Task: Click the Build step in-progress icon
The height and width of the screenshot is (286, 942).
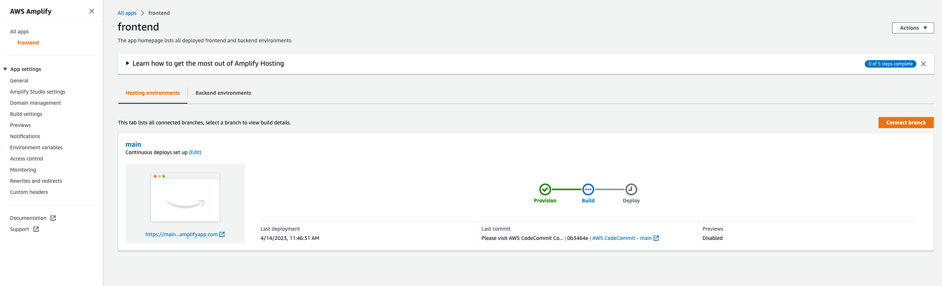Action: pos(588,189)
